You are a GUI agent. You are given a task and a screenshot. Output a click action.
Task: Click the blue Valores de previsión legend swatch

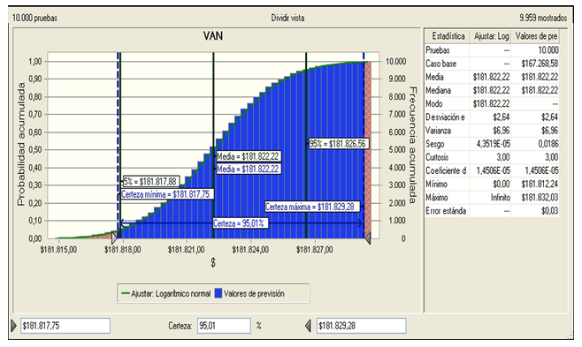218,294
